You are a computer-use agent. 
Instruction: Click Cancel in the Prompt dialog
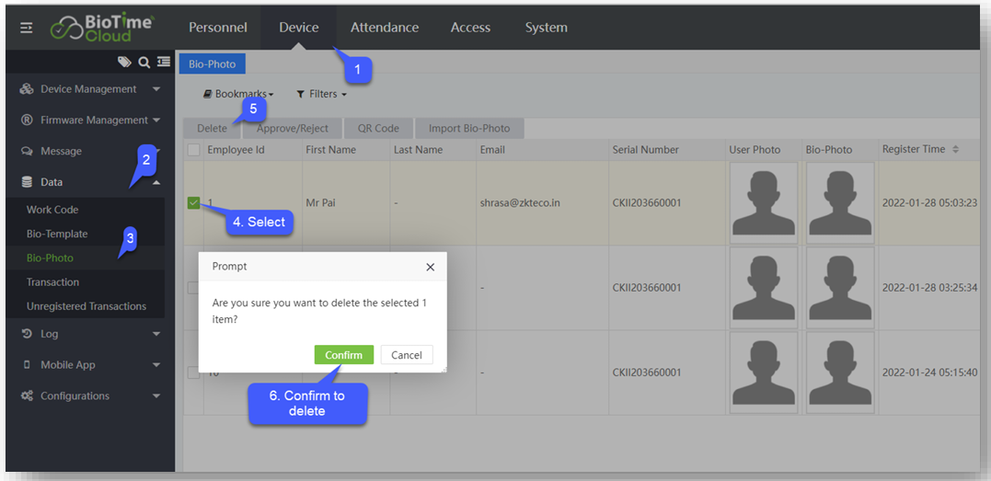[406, 355]
